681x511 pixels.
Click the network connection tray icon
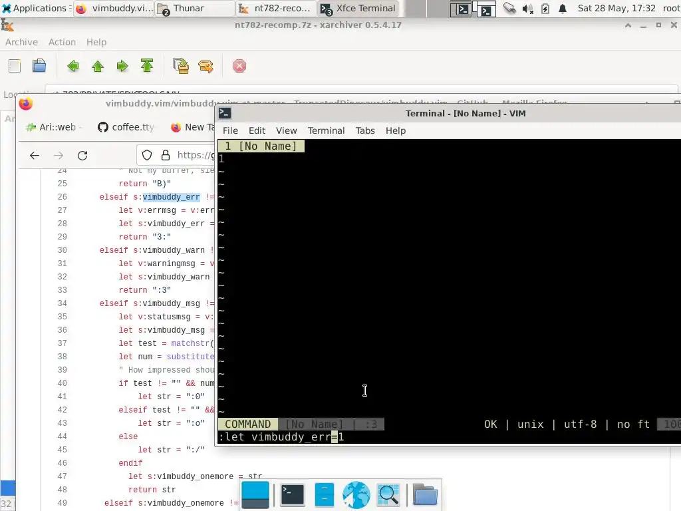pyautogui.click(x=510, y=8)
